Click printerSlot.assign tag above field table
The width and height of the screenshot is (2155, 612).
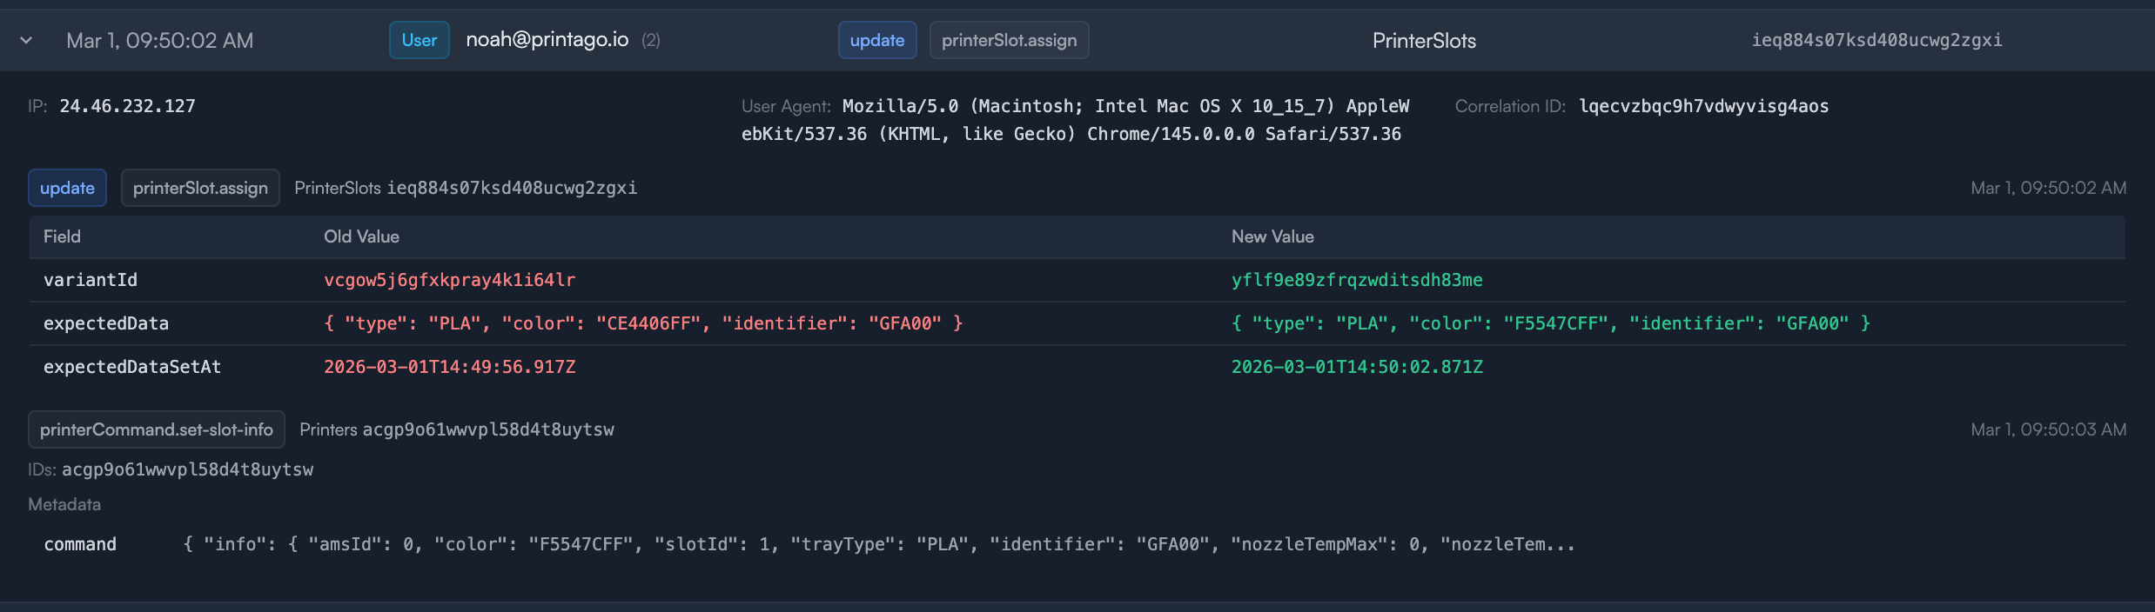click(200, 188)
